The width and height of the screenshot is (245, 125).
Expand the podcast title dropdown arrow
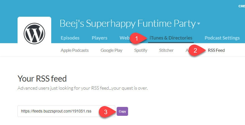(199, 24)
